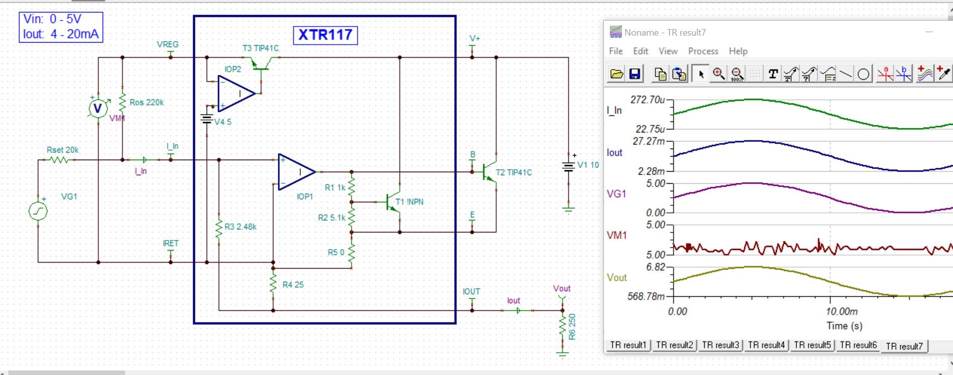Click the IRET test point label

tap(170, 243)
